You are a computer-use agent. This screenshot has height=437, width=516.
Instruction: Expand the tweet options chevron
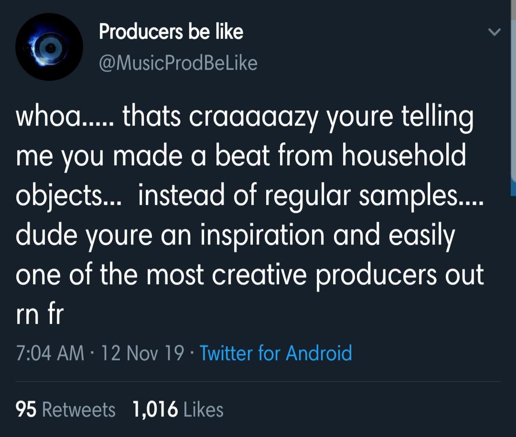pos(495,33)
